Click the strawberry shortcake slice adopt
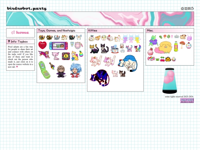The height and width of the screenshot is (150, 200). (110, 38)
